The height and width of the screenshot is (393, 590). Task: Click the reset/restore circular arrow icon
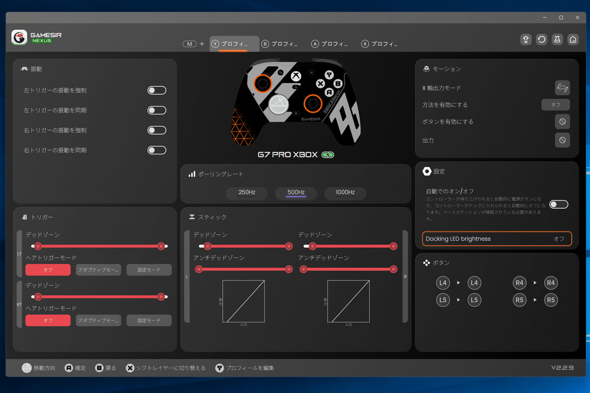click(x=541, y=39)
